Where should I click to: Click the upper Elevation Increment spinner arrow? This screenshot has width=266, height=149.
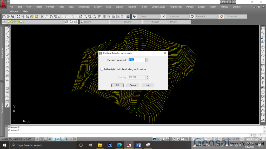pos(147,59)
